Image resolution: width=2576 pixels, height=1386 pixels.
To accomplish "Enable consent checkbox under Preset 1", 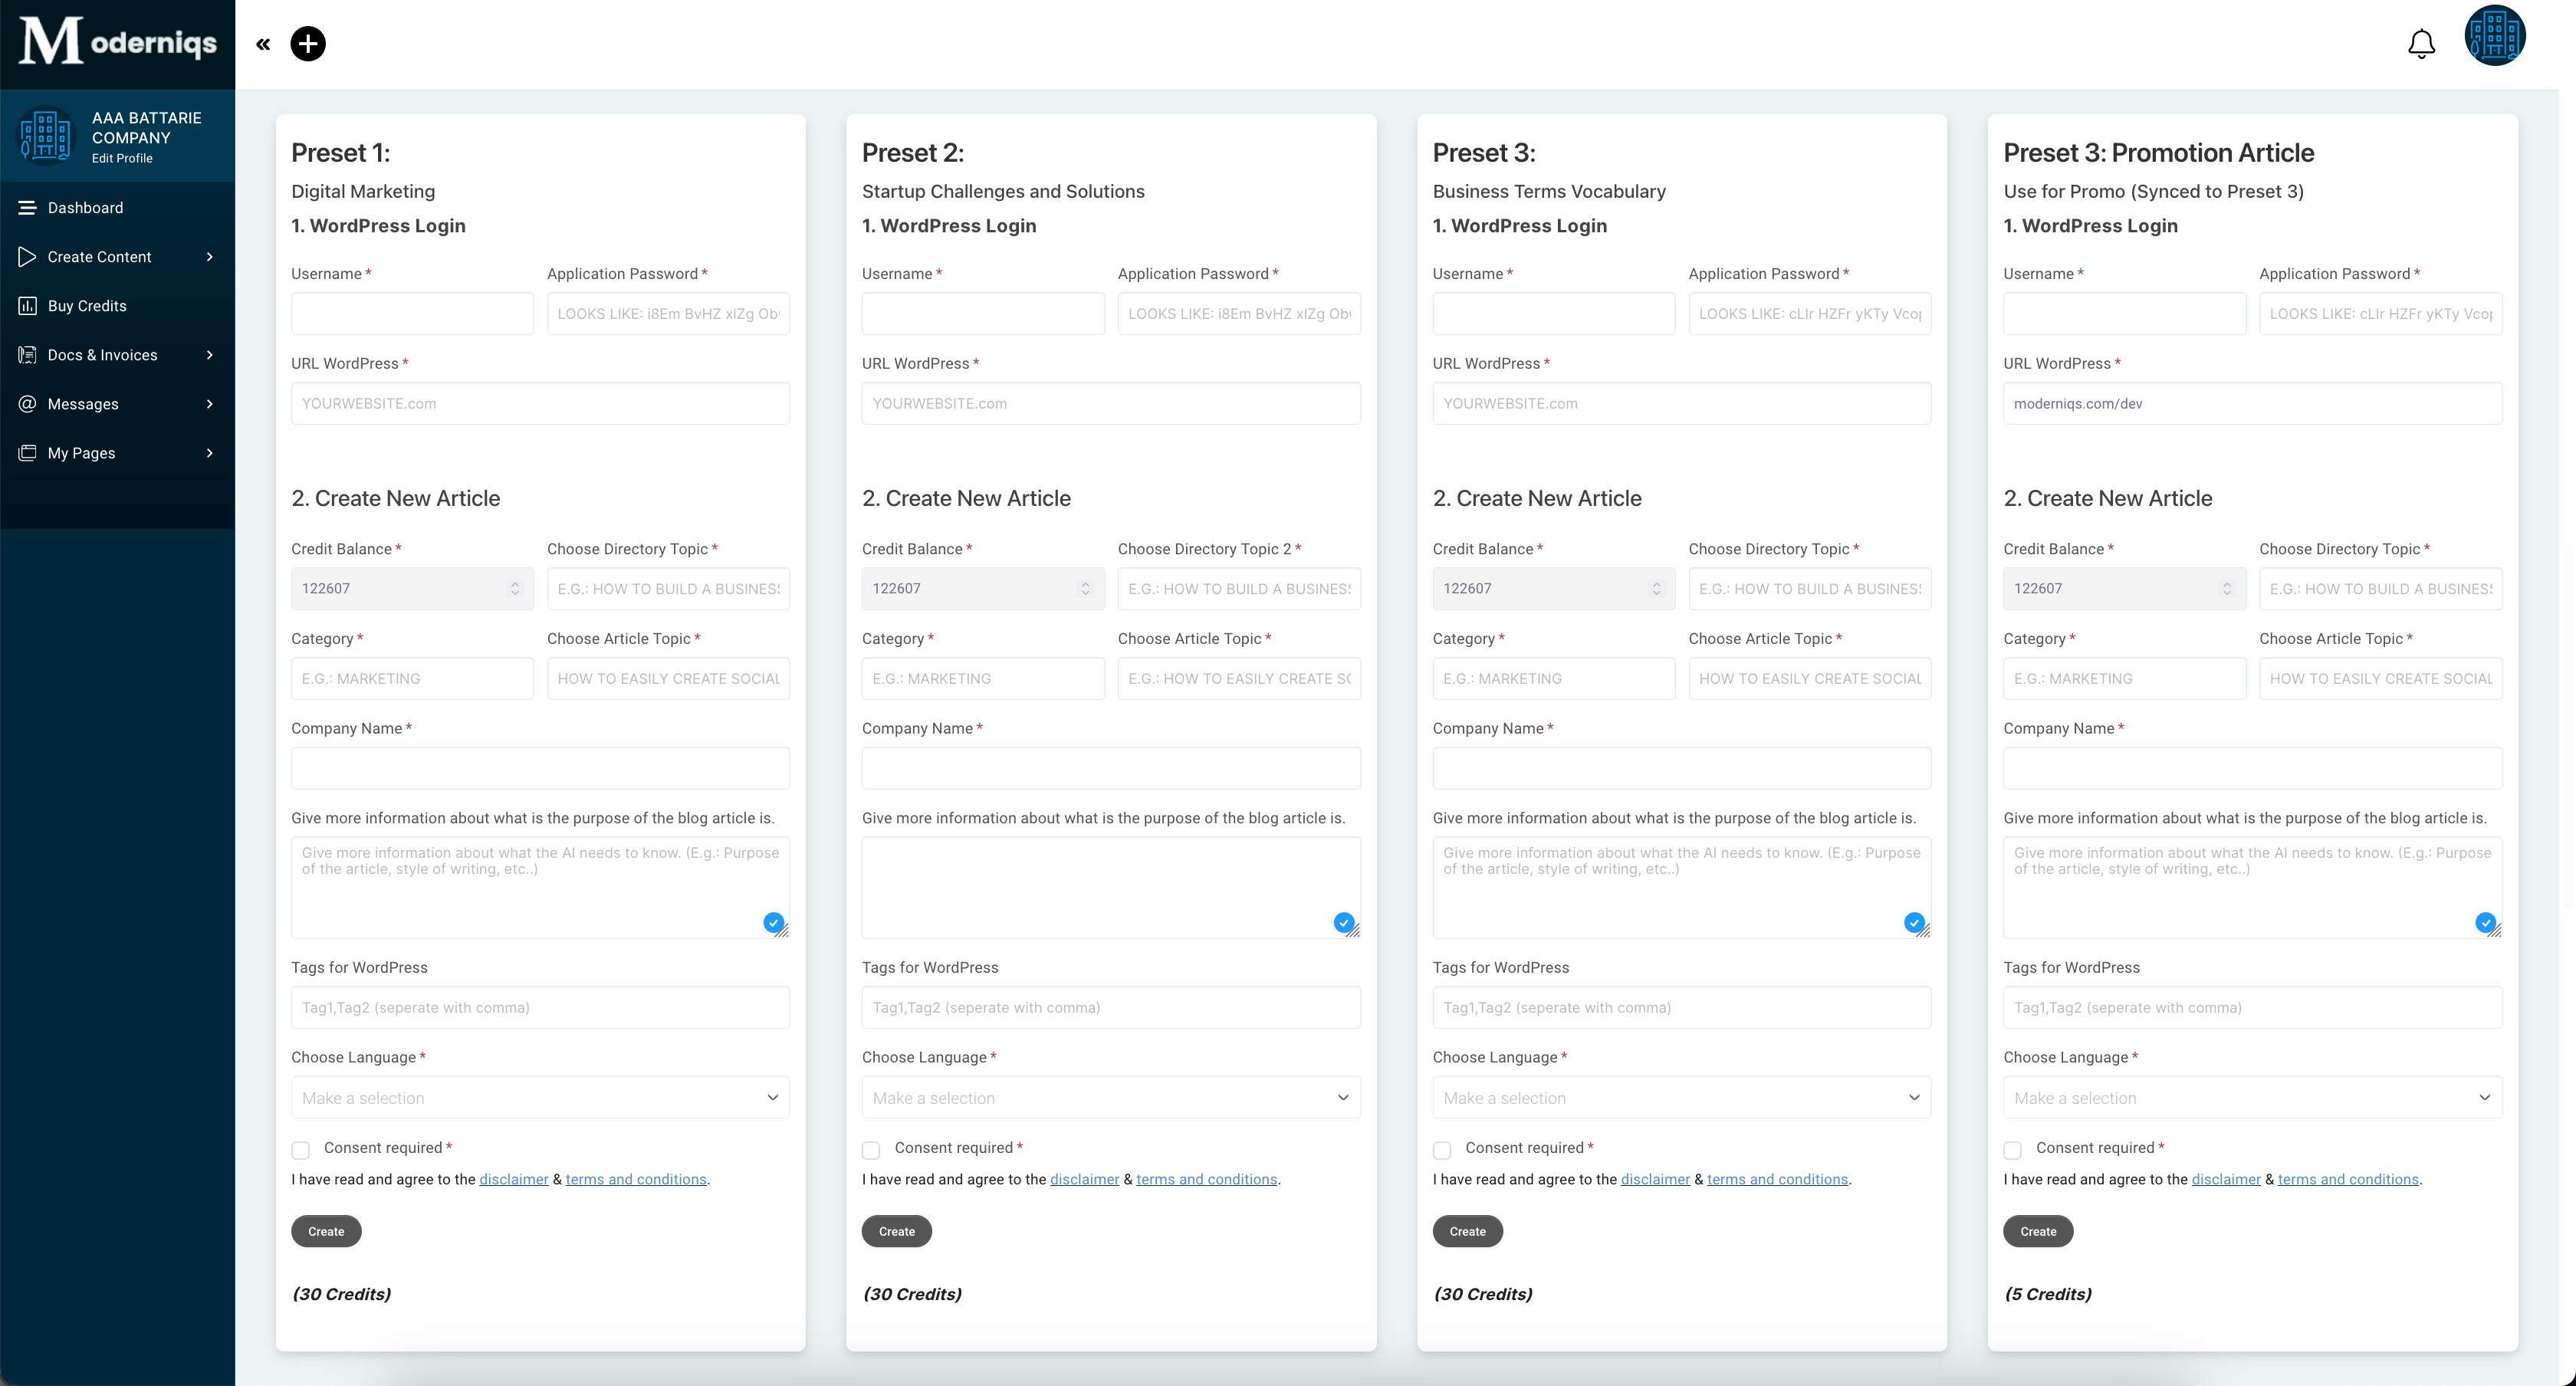I will coord(300,1150).
